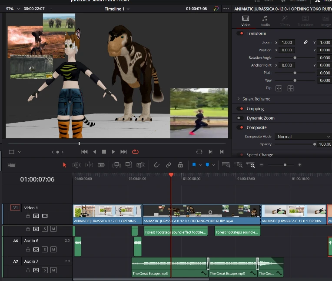Open the 57% viewer zoom dropdown
The image size is (332, 281).
point(12,9)
